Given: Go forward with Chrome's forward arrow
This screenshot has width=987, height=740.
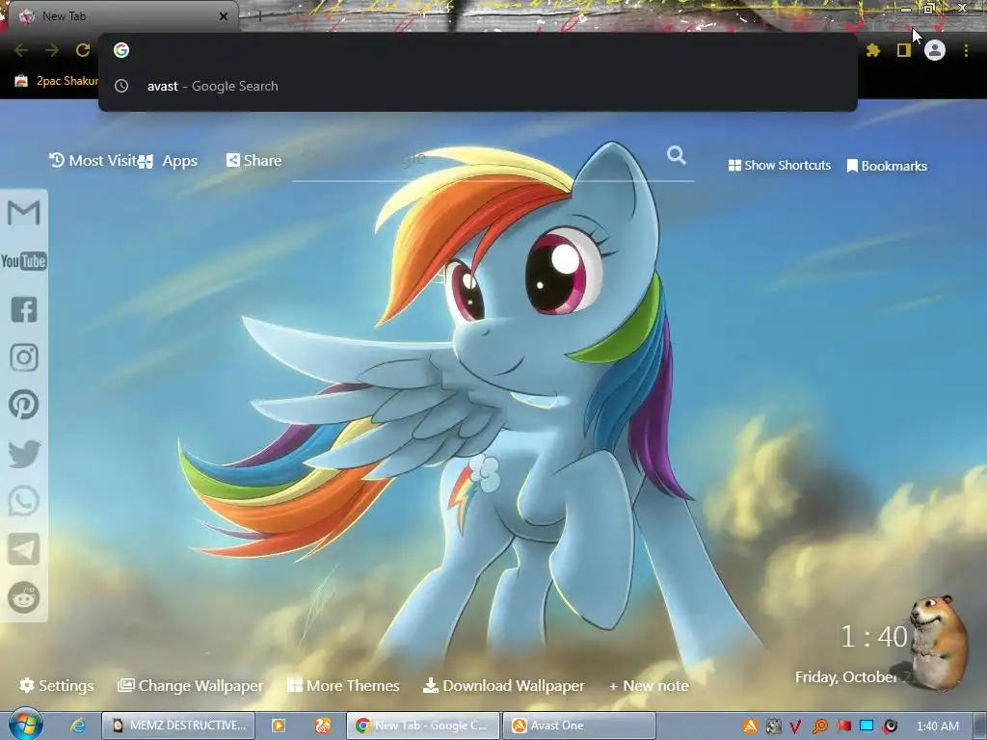Looking at the screenshot, I should (x=52, y=50).
